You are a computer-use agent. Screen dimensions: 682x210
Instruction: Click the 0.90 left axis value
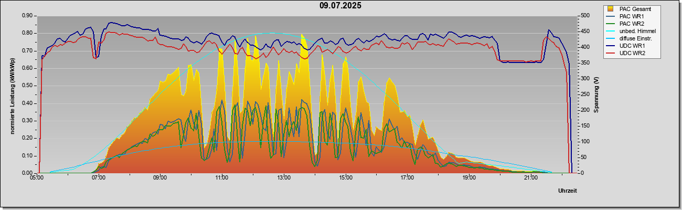click(x=28, y=16)
